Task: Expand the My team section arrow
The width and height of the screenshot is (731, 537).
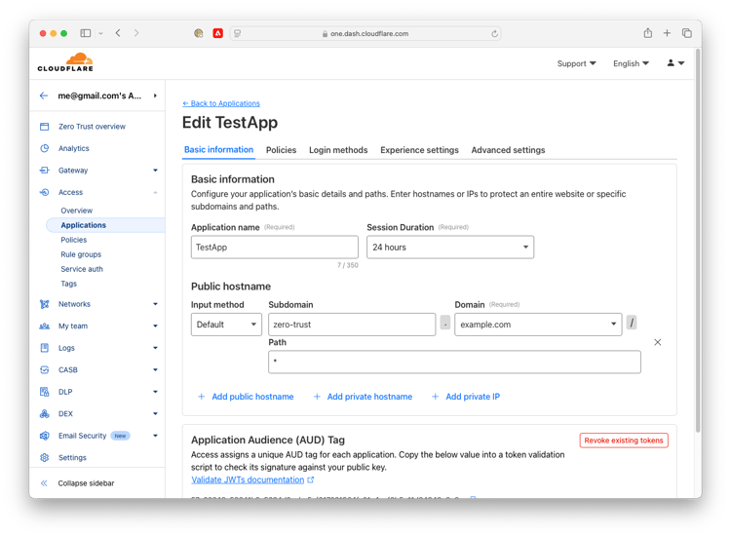Action: click(x=155, y=326)
